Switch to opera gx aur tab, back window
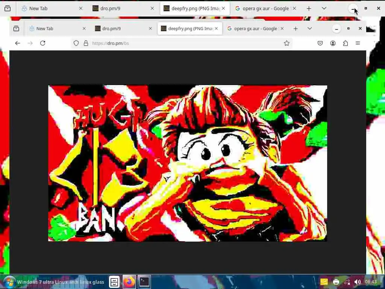 tap(266, 8)
